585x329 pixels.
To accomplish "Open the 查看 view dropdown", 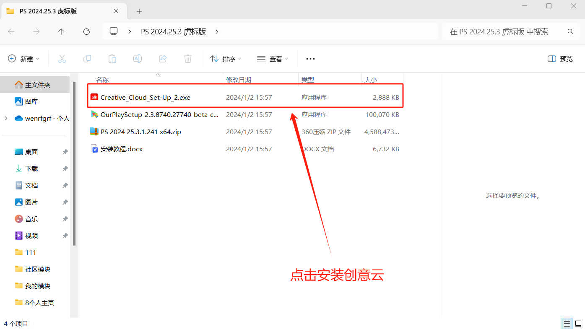I will point(273,59).
